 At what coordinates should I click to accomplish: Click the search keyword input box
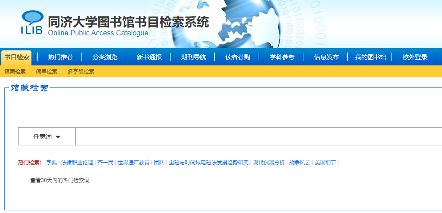[259, 137]
